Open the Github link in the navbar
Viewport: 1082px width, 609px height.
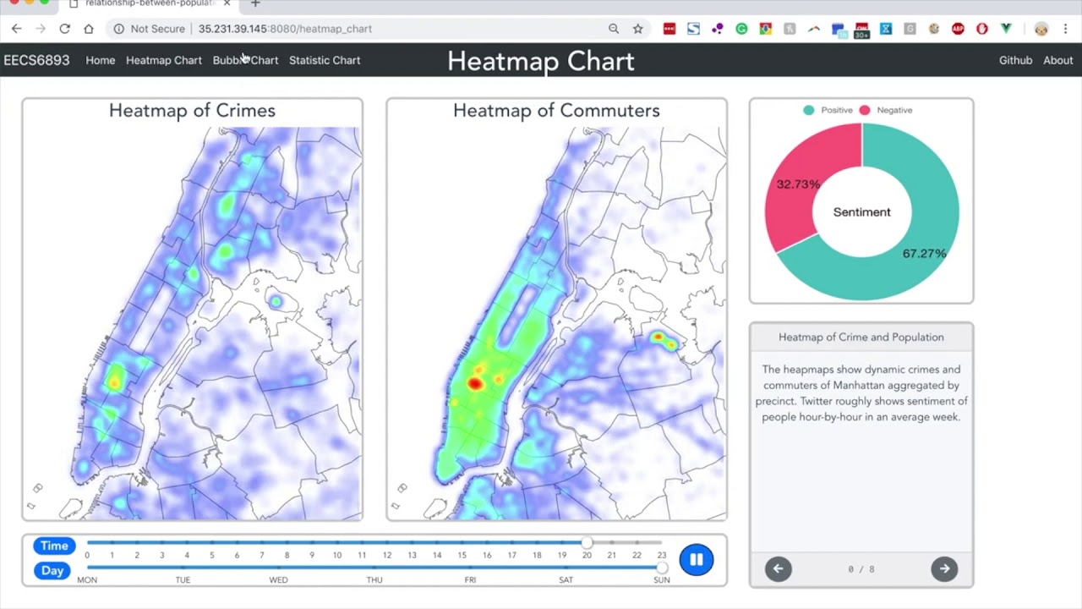tap(1015, 60)
